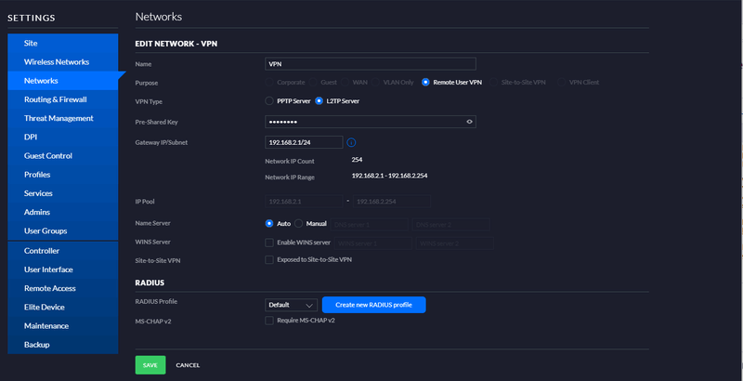Image resolution: width=743 pixels, height=381 pixels.
Task: Save the VPN network settings
Action: point(150,365)
